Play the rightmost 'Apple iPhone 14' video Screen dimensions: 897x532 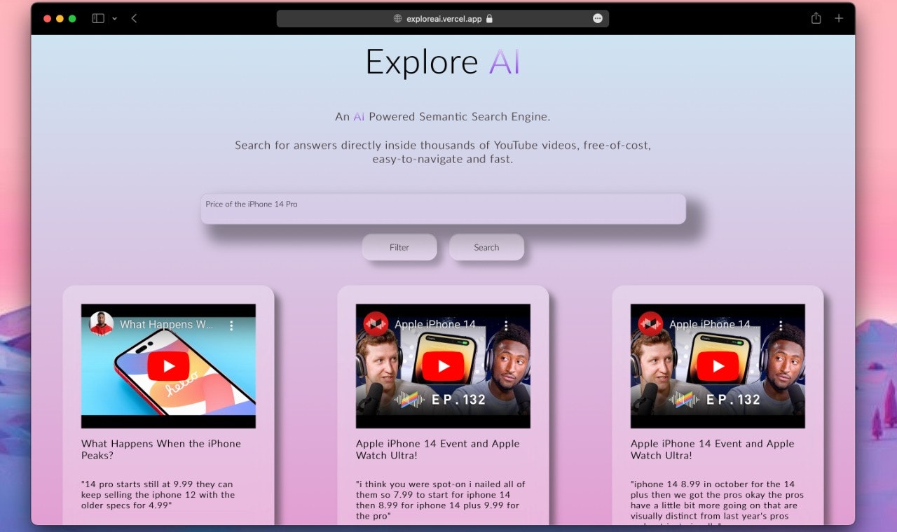click(x=718, y=366)
